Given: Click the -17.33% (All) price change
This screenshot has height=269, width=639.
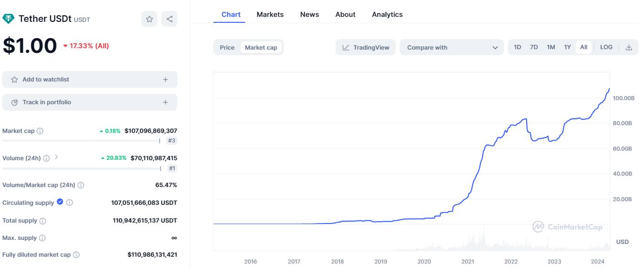Looking at the screenshot, I should click(x=86, y=46).
